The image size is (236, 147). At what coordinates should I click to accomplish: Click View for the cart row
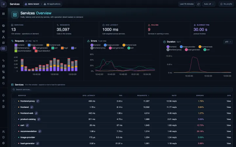point(229,125)
